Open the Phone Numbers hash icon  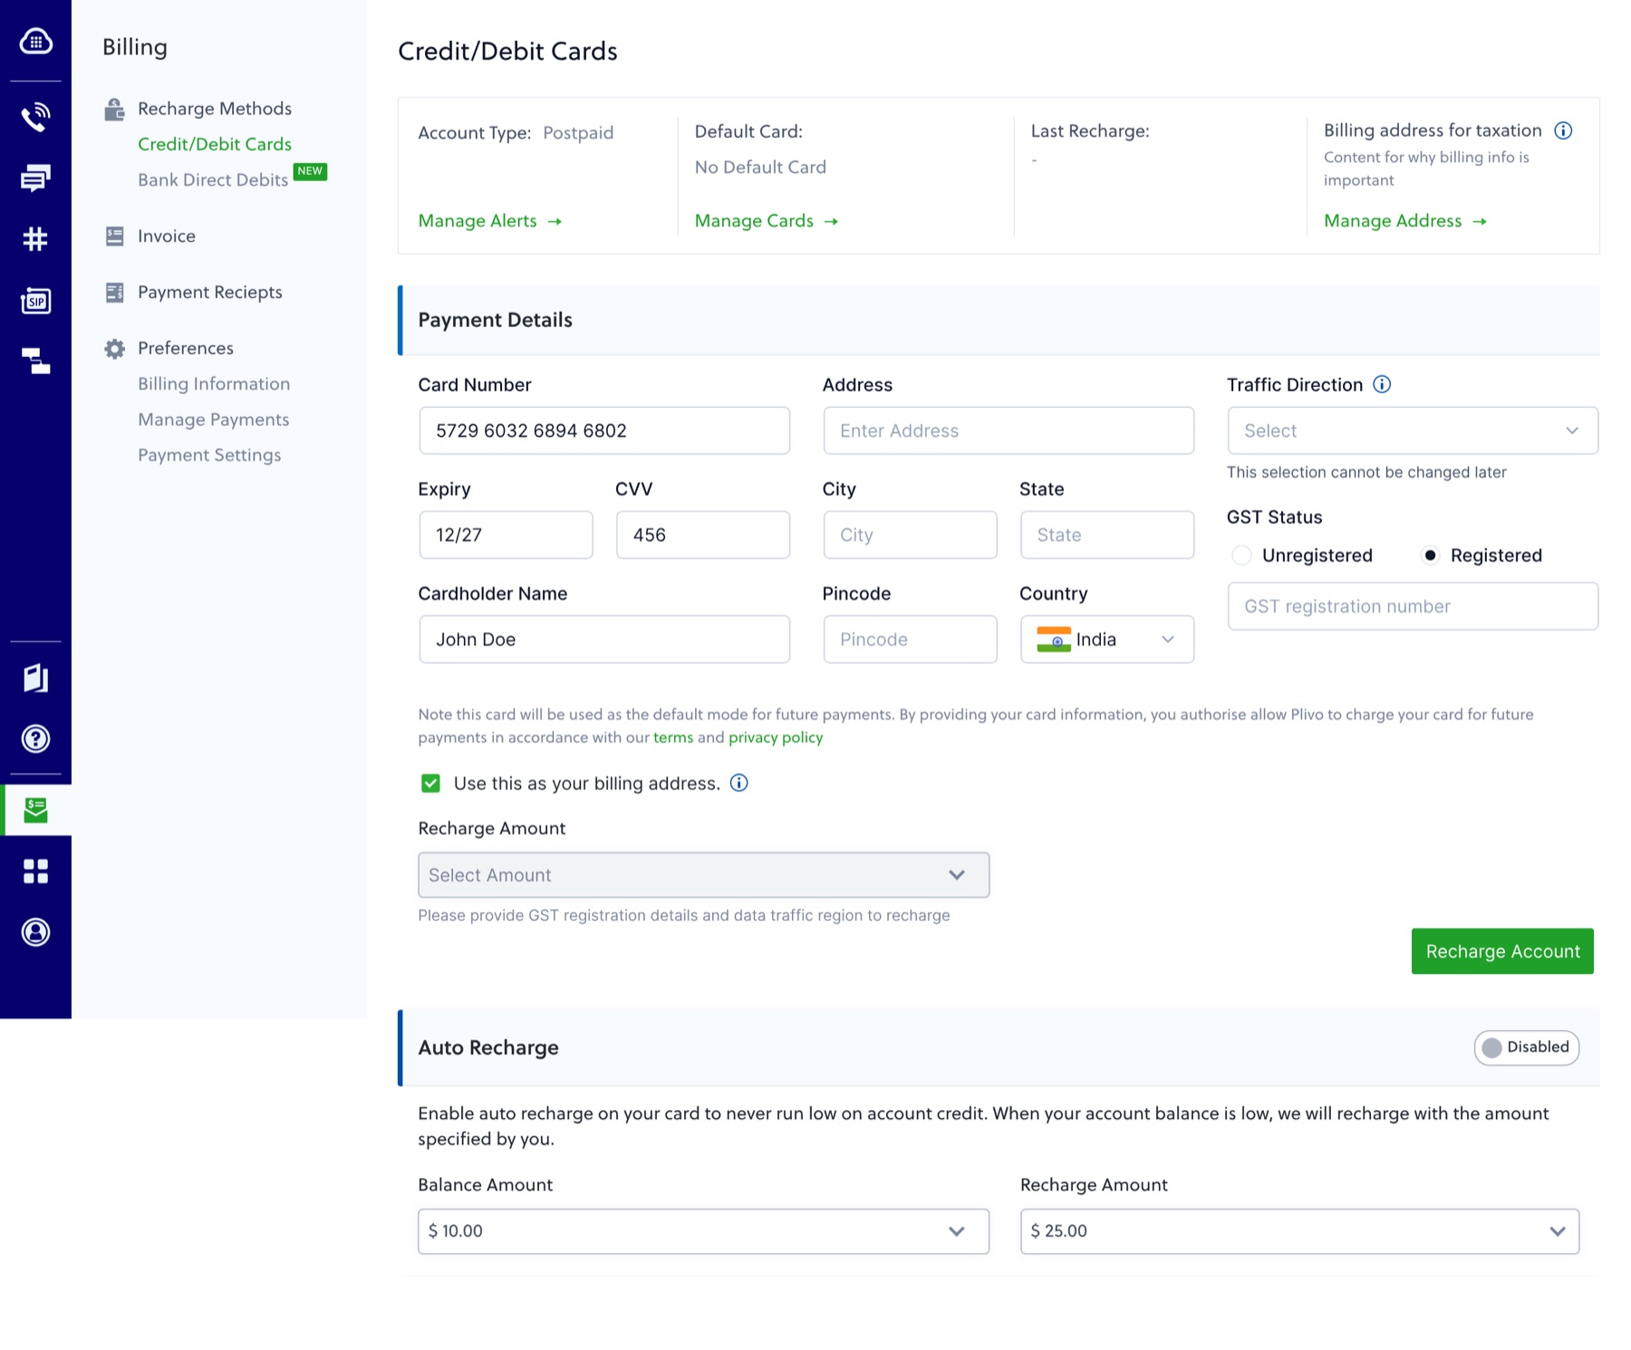[x=35, y=238]
